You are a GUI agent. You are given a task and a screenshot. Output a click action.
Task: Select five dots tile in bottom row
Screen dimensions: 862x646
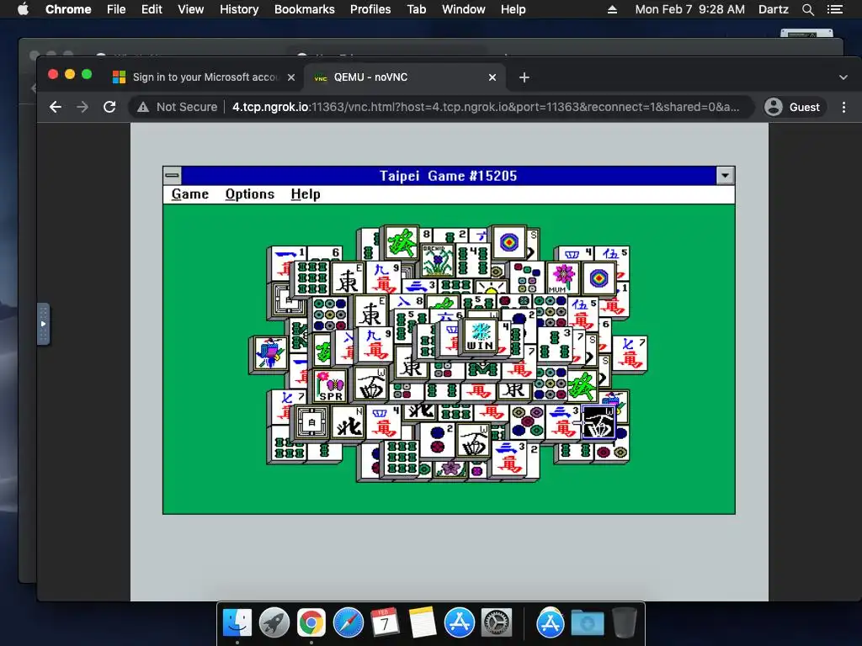pyautogui.click(x=527, y=422)
